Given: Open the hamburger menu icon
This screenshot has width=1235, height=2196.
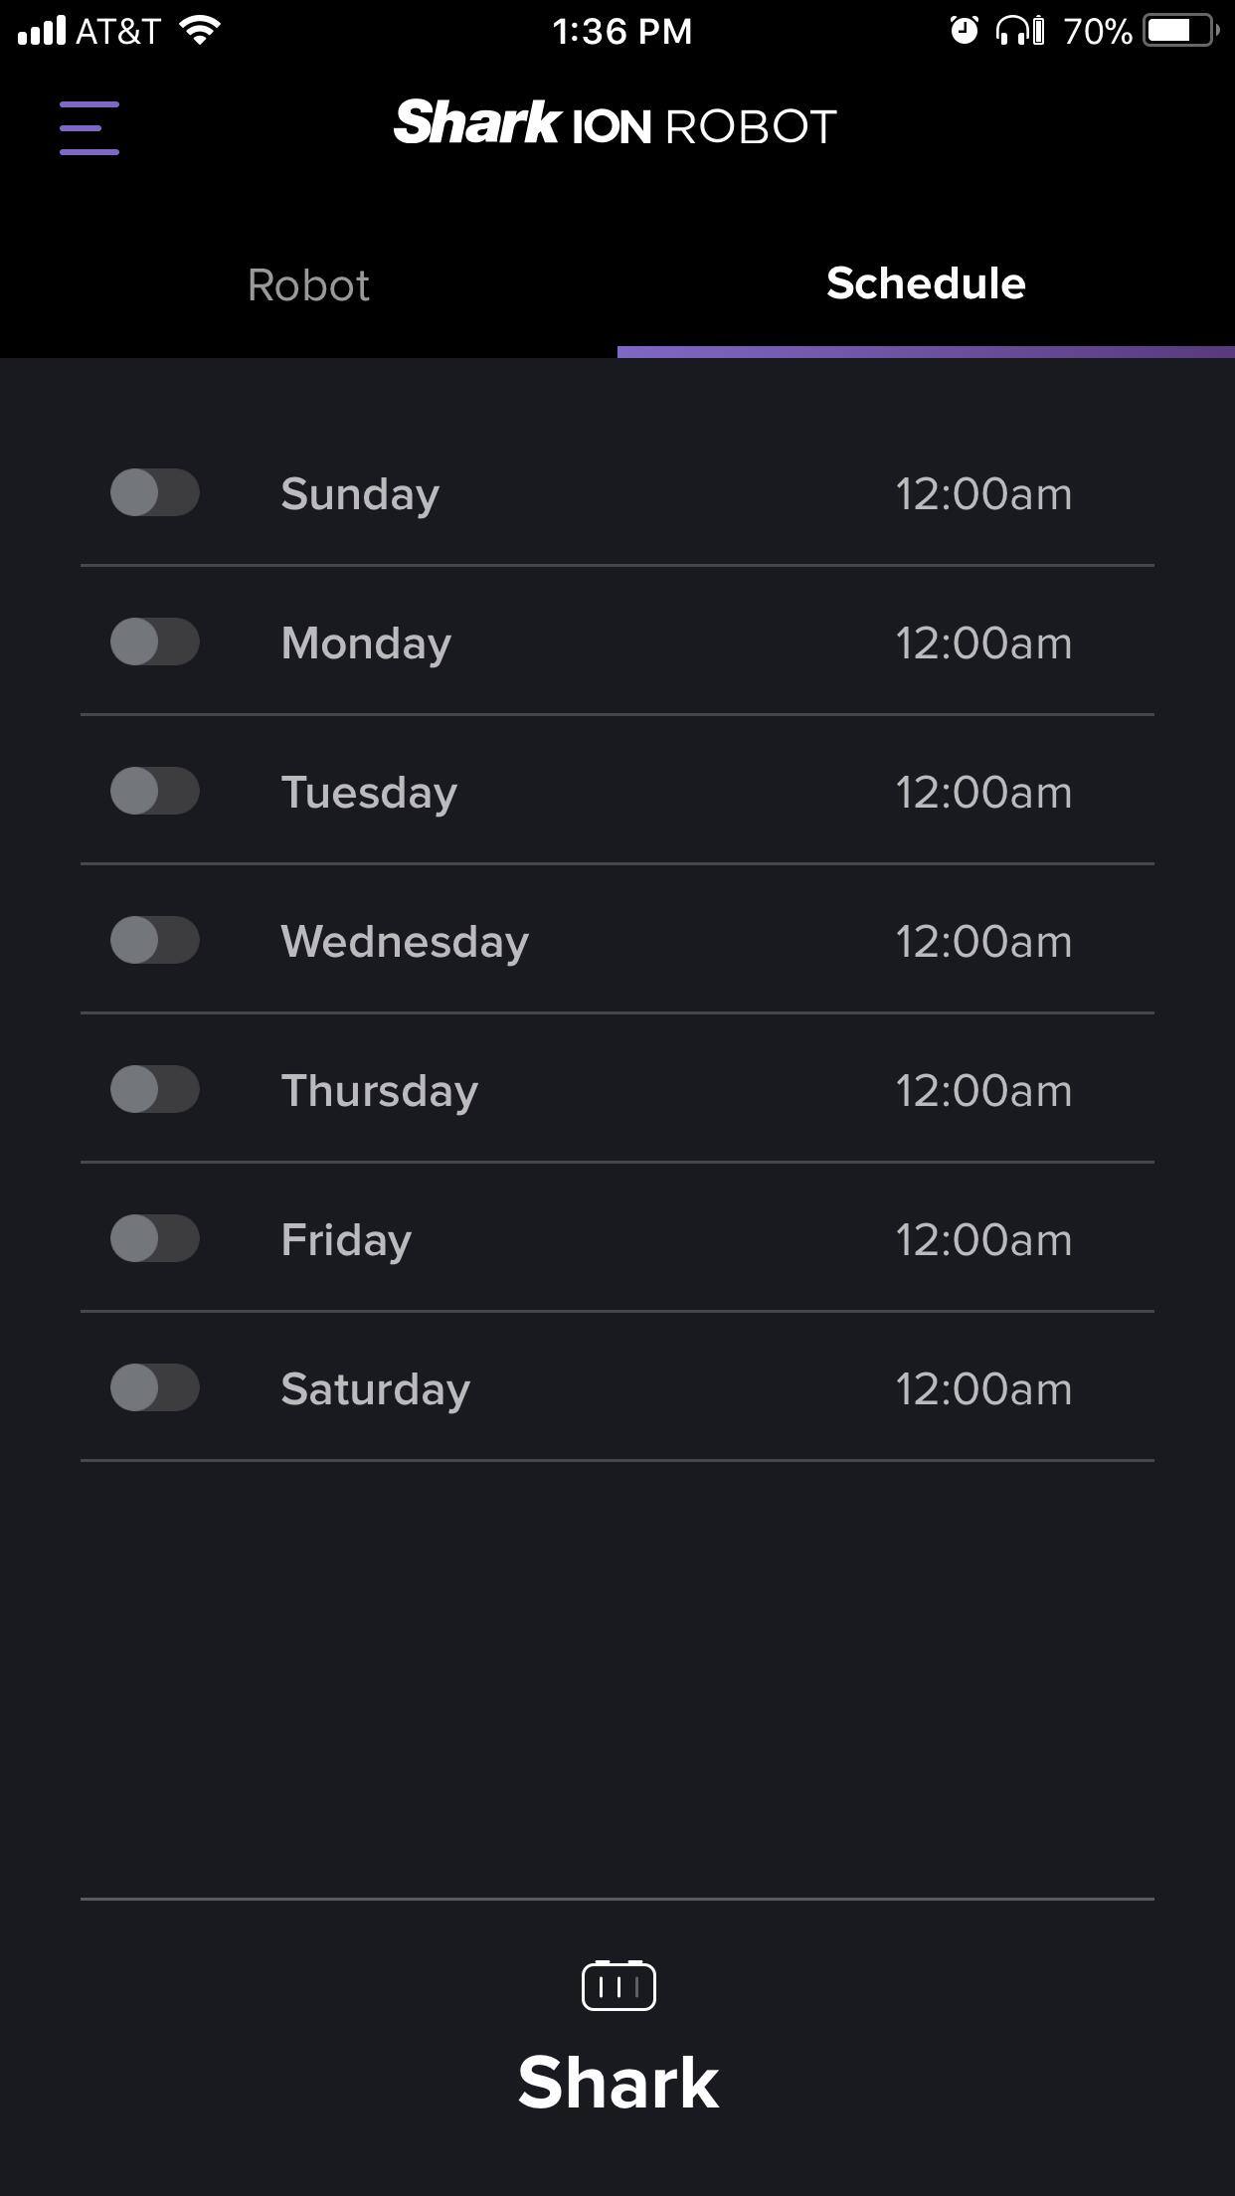Looking at the screenshot, I should (x=89, y=127).
